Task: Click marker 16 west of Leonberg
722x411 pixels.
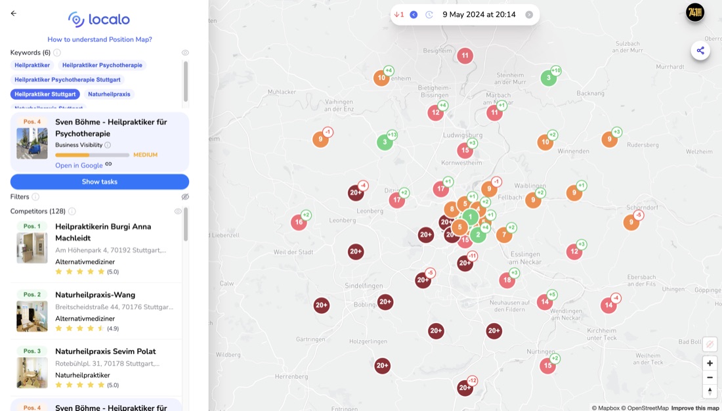Action: pos(299,222)
